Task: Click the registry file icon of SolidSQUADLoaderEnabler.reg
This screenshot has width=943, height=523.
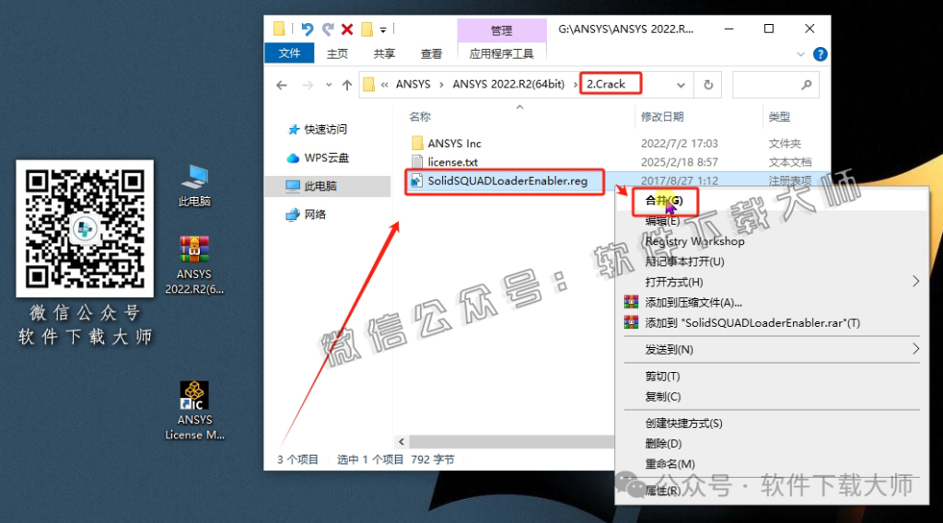Action: coord(417,180)
